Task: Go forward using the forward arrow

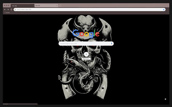Action: click(x=8, y=10)
